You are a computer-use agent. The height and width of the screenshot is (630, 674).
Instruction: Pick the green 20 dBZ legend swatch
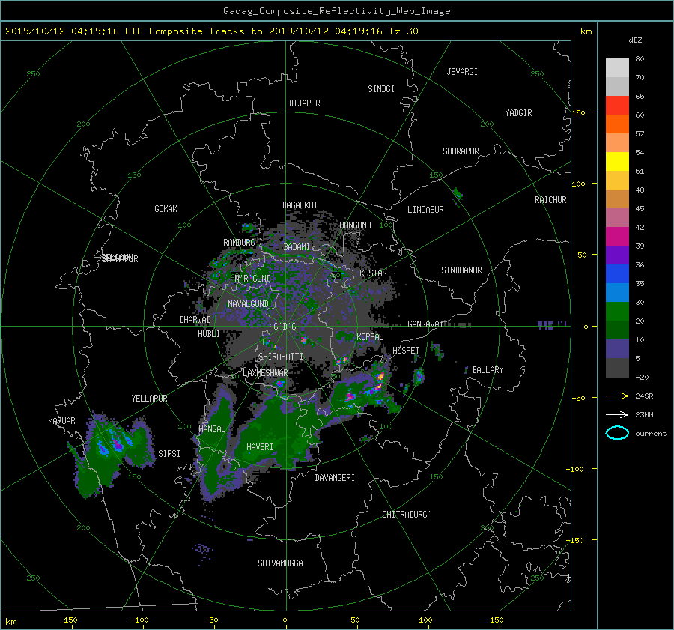point(617,311)
